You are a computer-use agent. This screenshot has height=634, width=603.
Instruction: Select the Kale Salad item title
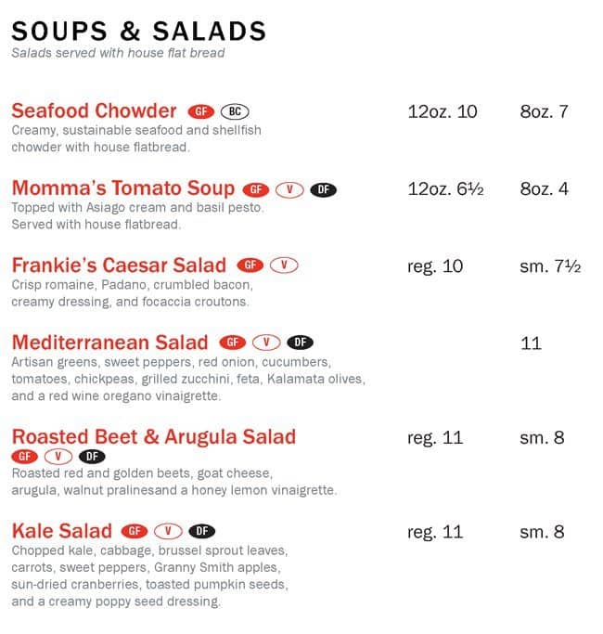[61, 532]
